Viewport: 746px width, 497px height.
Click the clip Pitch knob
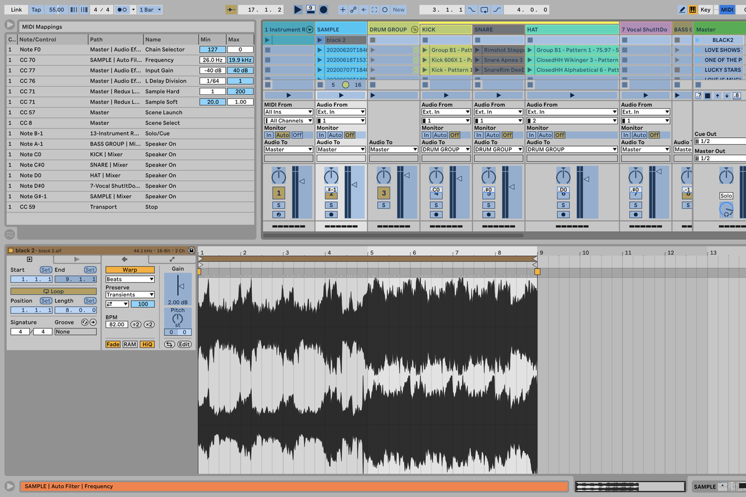(x=178, y=318)
